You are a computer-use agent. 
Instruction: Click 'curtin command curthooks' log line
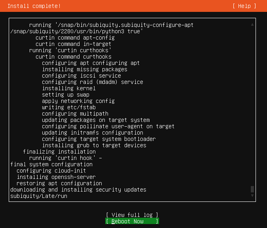pos(74,57)
